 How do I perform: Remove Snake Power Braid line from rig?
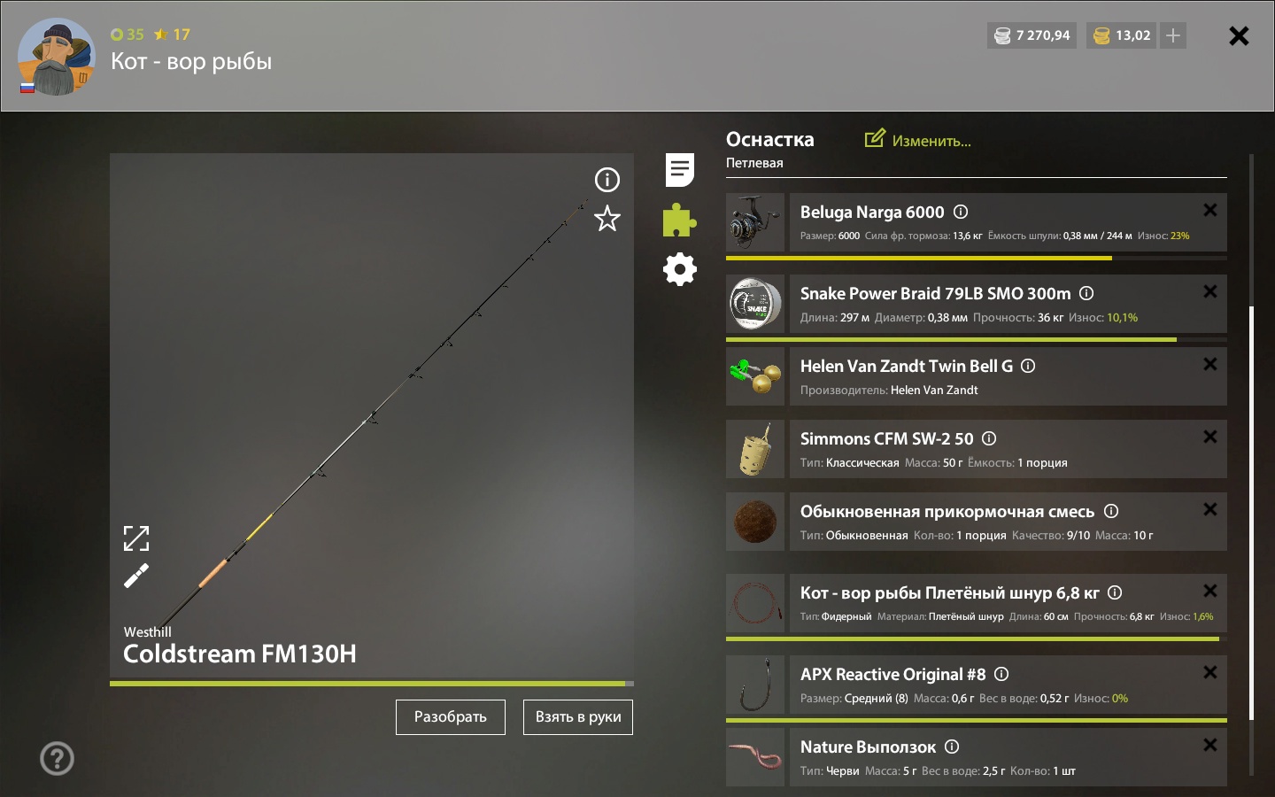pos(1210,291)
